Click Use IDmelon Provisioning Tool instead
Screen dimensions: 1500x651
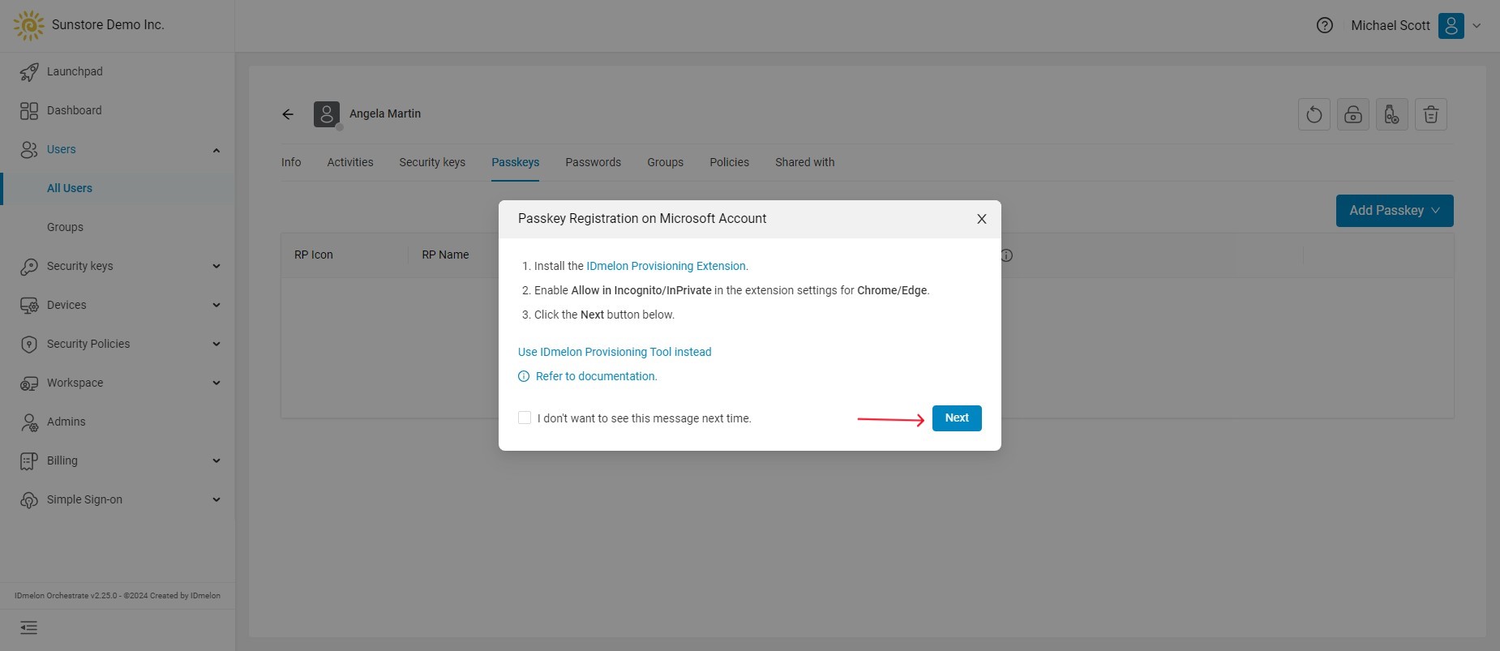(x=615, y=352)
